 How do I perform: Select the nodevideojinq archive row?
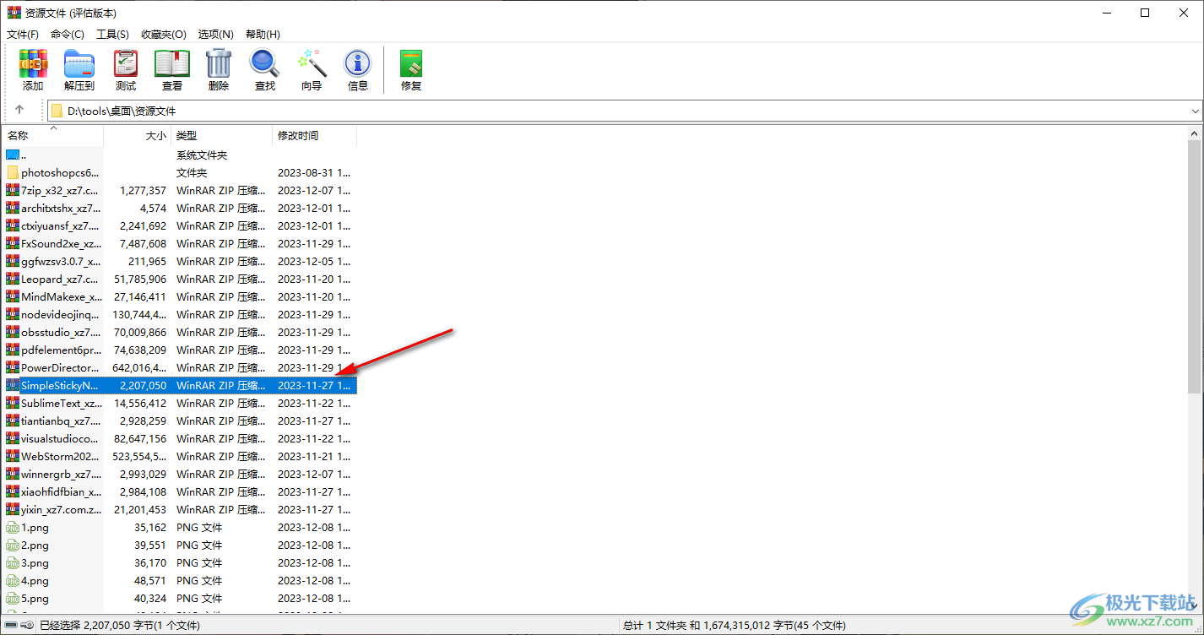tap(180, 314)
